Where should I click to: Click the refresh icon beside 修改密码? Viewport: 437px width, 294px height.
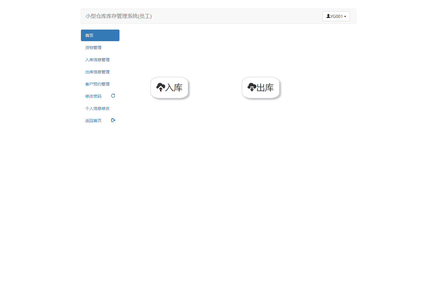coord(113,96)
